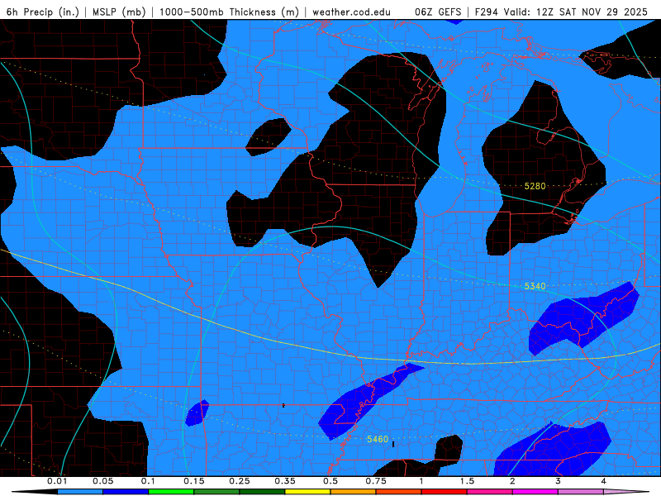
Task: Click '1000-500mb Thickness (m)' header text
Action: pos(229,12)
